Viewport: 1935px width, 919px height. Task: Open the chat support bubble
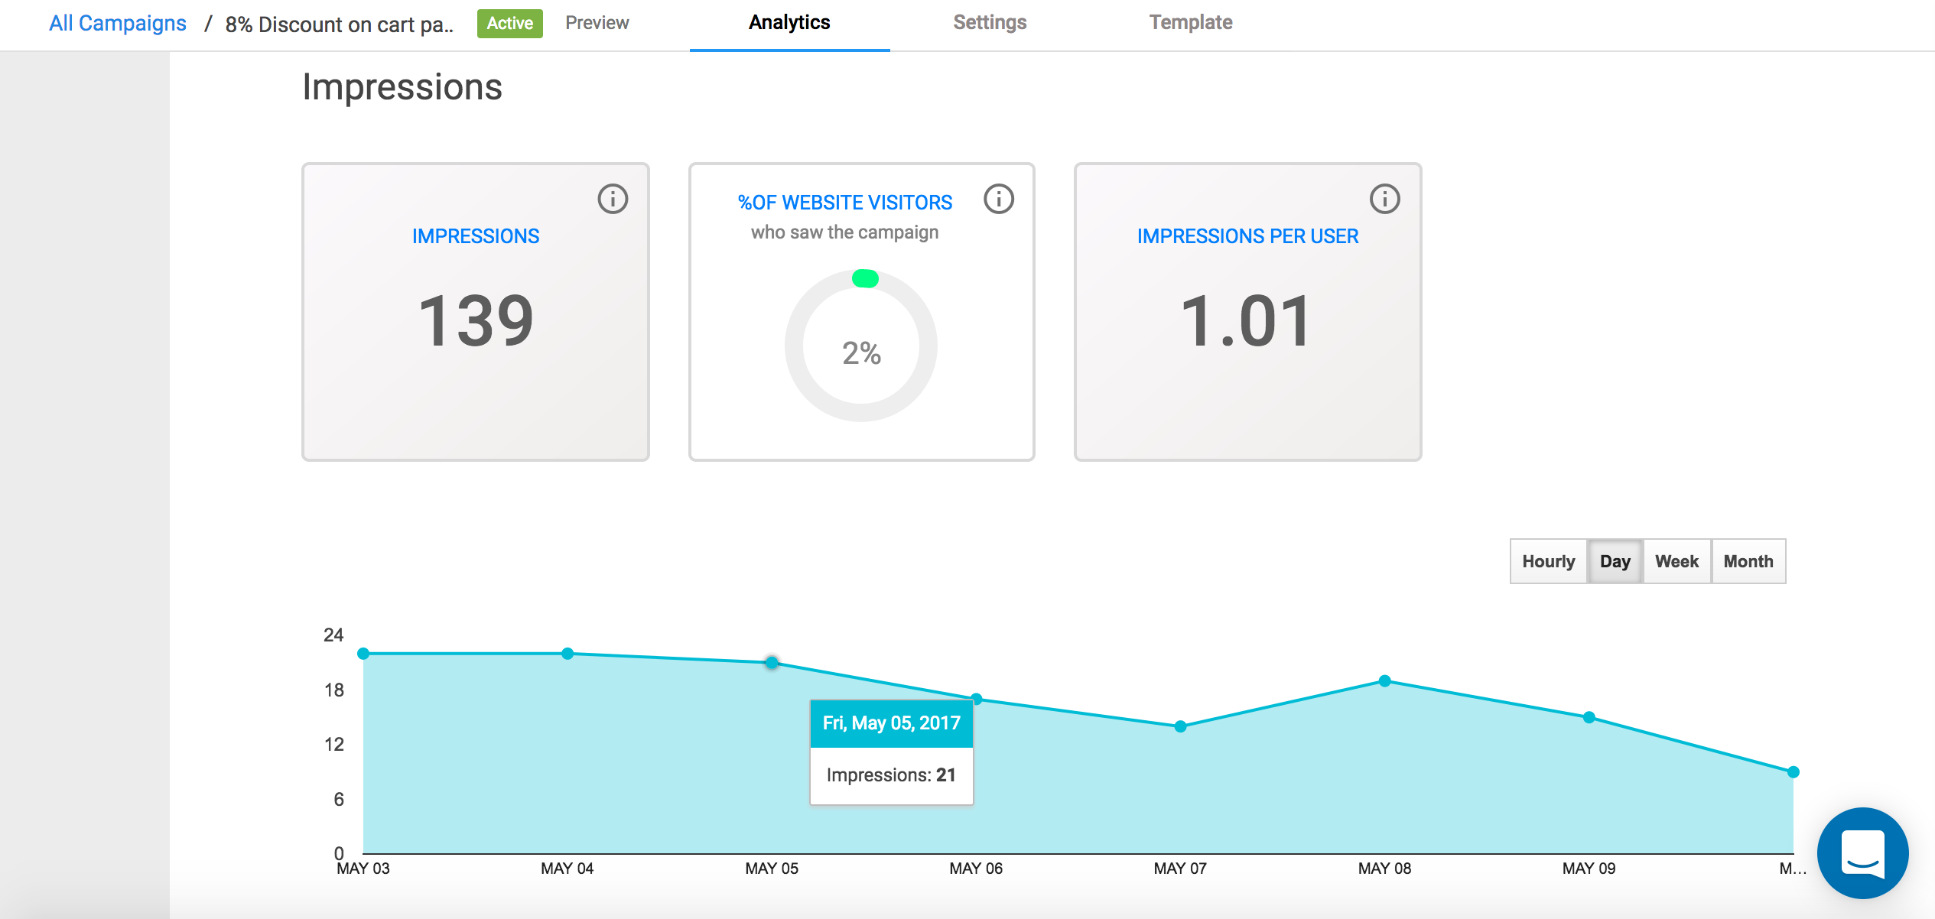[x=1862, y=852]
